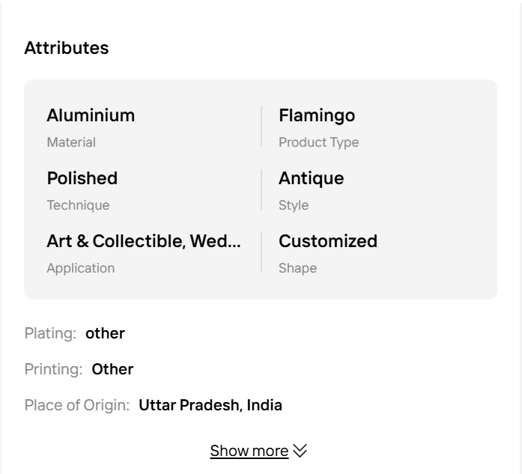Expand attributes with the double-chevron icon
The width and height of the screenshot is (522, 474).
point(300,451)
